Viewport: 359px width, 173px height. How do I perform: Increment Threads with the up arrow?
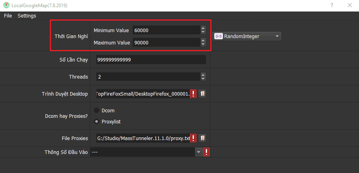click(x=203, y=75)
